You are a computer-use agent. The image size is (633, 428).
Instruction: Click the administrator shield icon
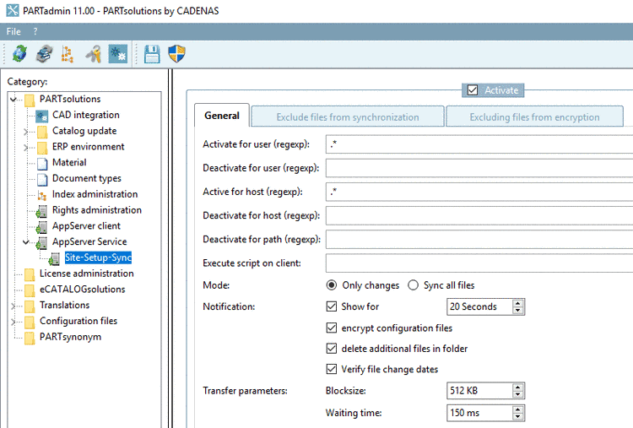(x=176, y=54)
